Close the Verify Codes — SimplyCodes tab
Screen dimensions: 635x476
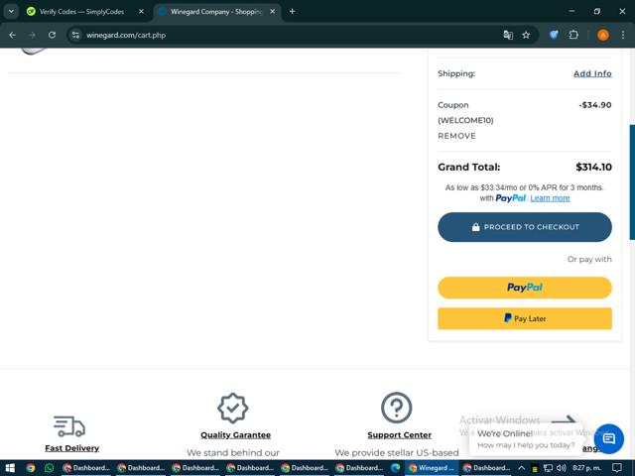[141, 12]
